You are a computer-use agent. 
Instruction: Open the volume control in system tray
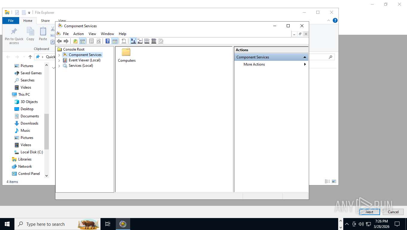click(361, 224)
